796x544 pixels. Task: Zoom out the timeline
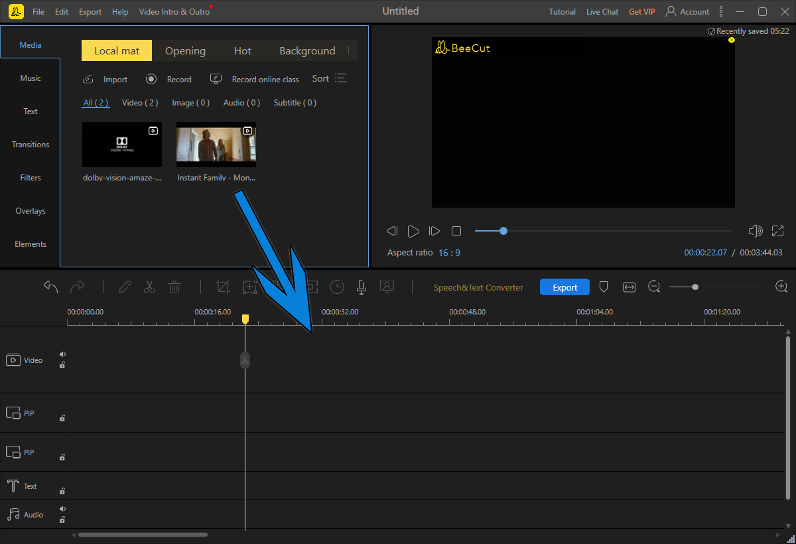[654, 287]
